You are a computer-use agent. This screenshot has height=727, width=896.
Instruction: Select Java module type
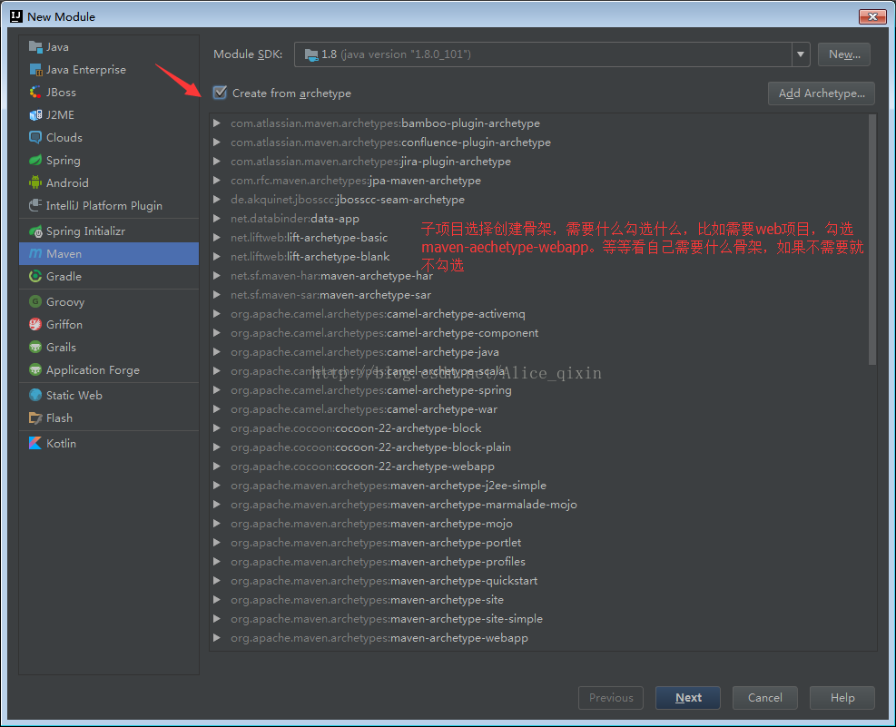point(109,47)
